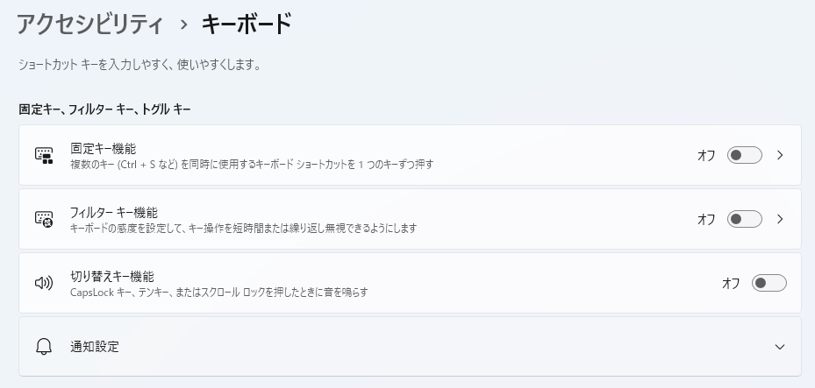
Task: Click the notification bell icon
Action: pos(44,346)
